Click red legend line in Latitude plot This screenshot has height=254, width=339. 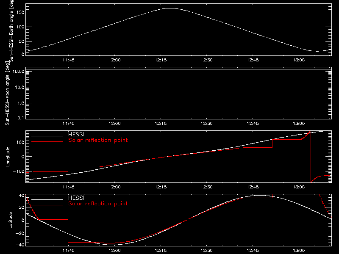(47, 205)
